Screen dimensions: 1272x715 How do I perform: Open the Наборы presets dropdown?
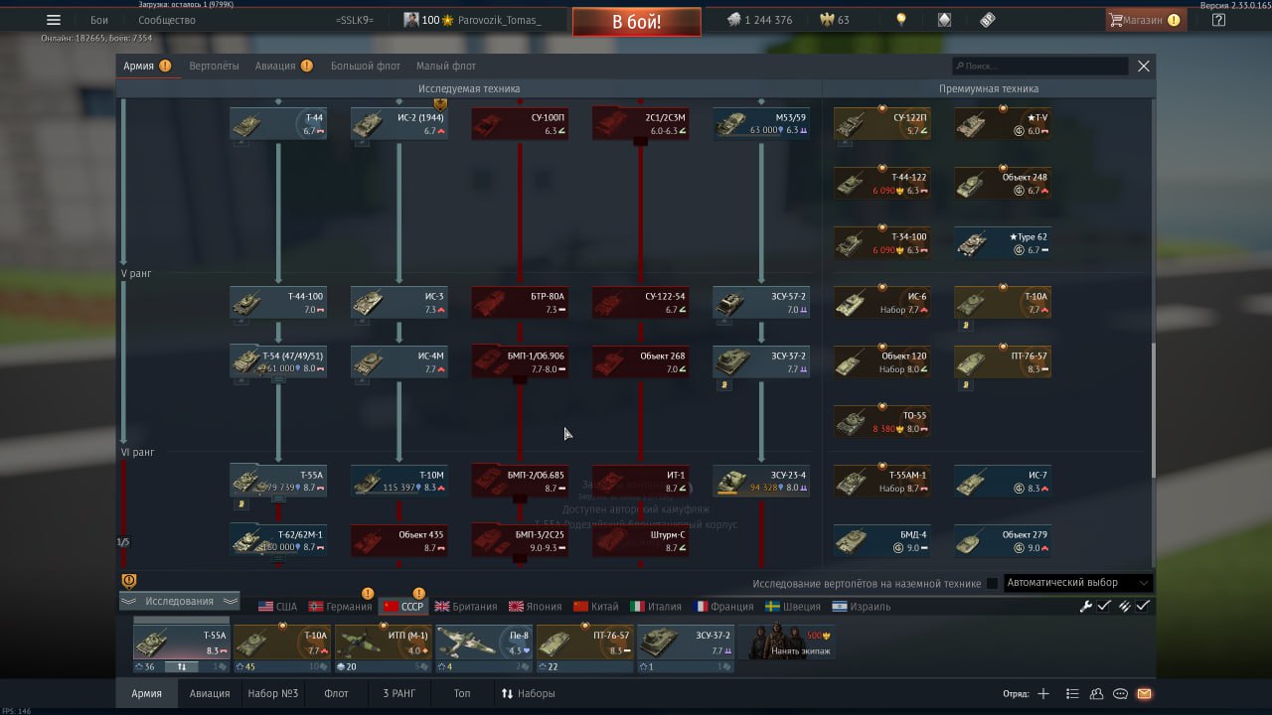[529, 693]
